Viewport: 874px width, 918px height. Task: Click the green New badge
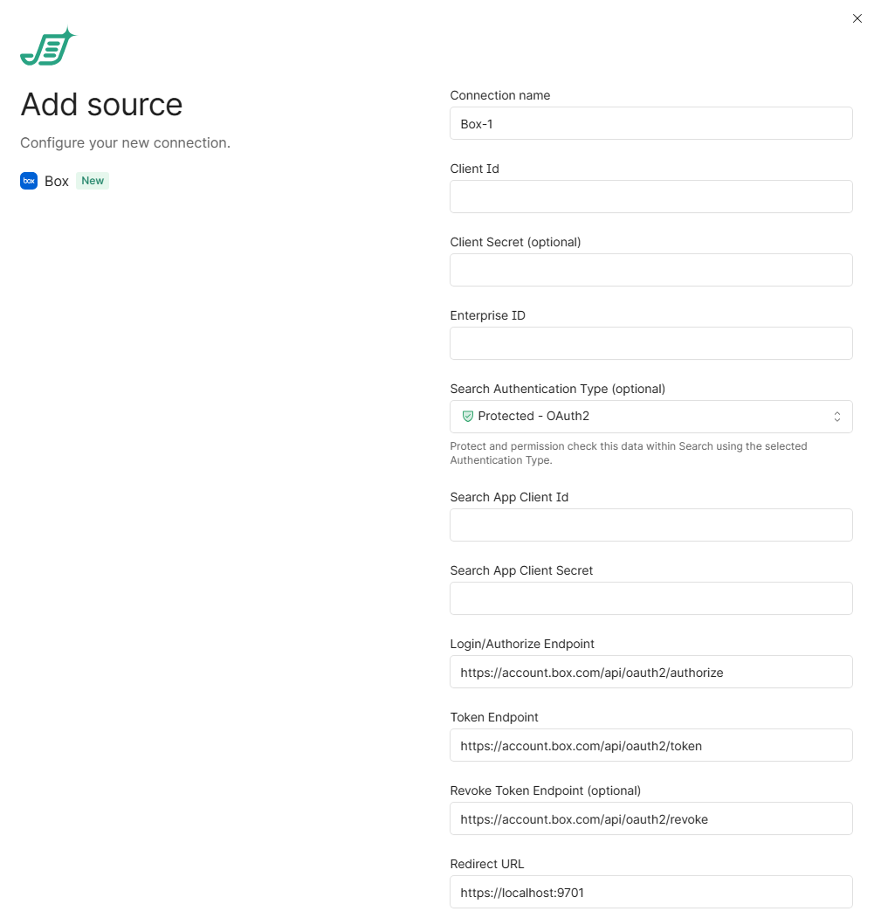pyautogui.click(x=93, y=181)
